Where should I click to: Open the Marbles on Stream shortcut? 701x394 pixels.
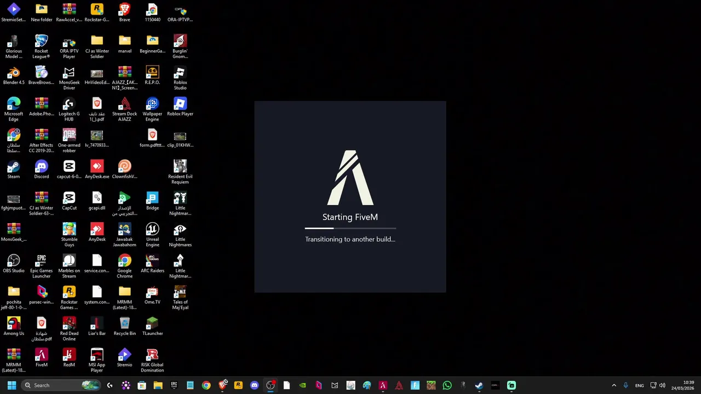(x=69, y=266)
